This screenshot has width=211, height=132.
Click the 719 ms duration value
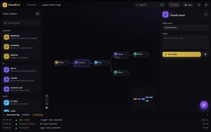pos(205,124)
